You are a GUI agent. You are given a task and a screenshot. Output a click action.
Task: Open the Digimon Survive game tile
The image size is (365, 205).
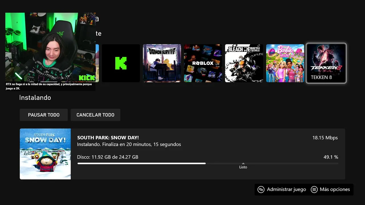click(x=162, y=63)
